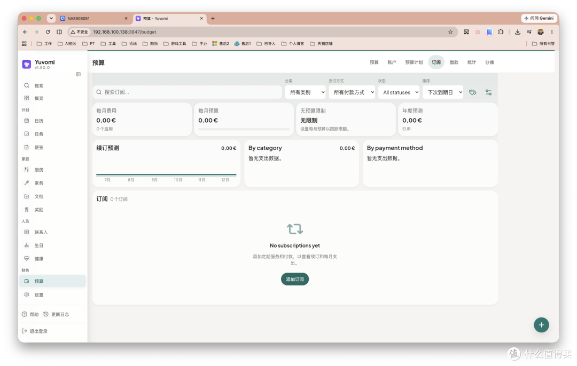Close the Yuvomi browser tab
The image size is (577, 366).
pos(201,18)
